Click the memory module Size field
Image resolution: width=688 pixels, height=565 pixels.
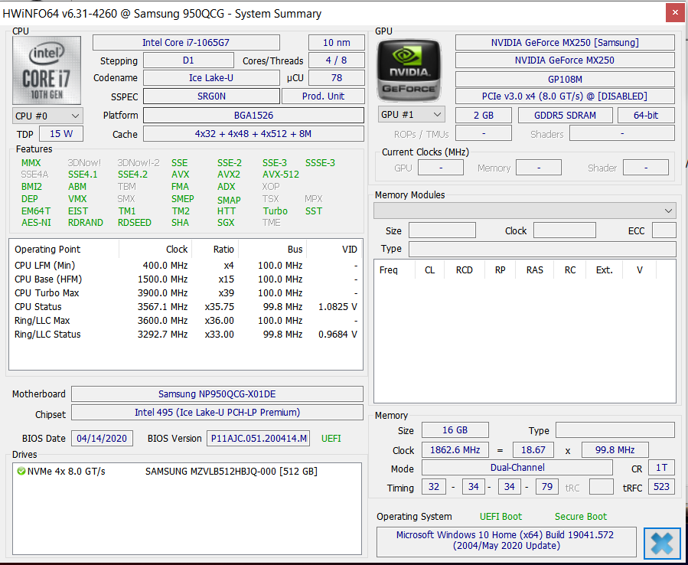pyautogui.click(x=442, y=230)
